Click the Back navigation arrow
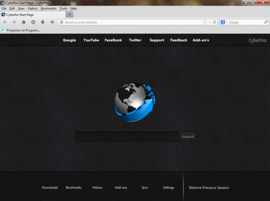This screenshot has width=270, height=201. [5, 22]
